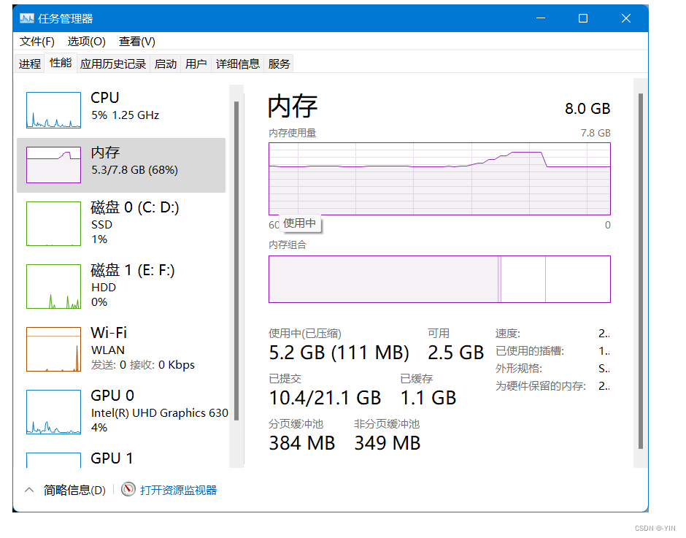The height and width of the screenshot is (538, 686).
Task: Click the WLAN label under Wi-Fi
Action: click(107, 350)
